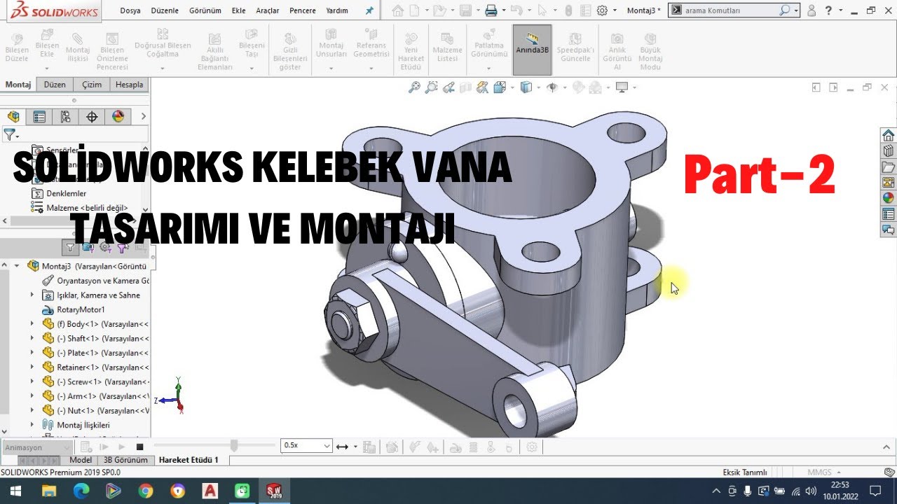
Task: Toggle Hide/Show Items eye icon
Action: point(552,87)
